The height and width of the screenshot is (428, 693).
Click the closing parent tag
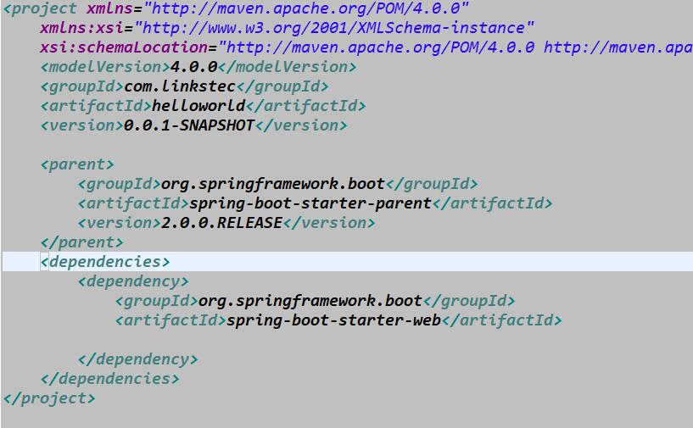[81, 242]
